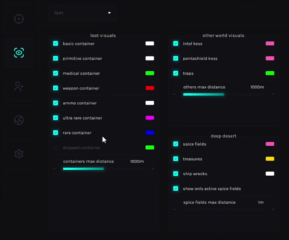Disable the basic container checkbox
Viewport: 289px width, 240px height.
point(56,44)
